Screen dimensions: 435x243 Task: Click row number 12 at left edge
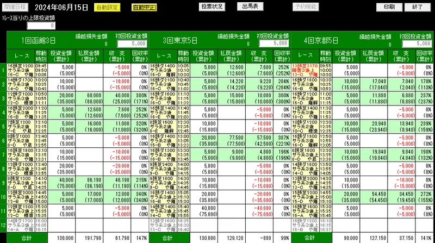pos(3,225)
